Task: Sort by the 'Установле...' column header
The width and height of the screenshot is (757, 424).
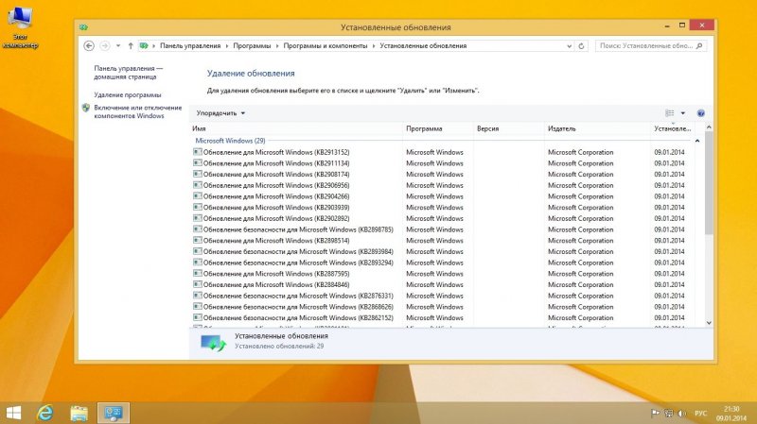Action: 673,128
